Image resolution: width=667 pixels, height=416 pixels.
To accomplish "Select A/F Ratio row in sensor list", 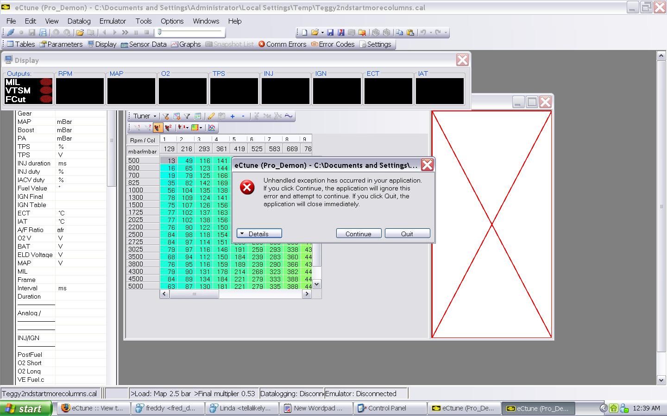I will [x=61, y=230].
